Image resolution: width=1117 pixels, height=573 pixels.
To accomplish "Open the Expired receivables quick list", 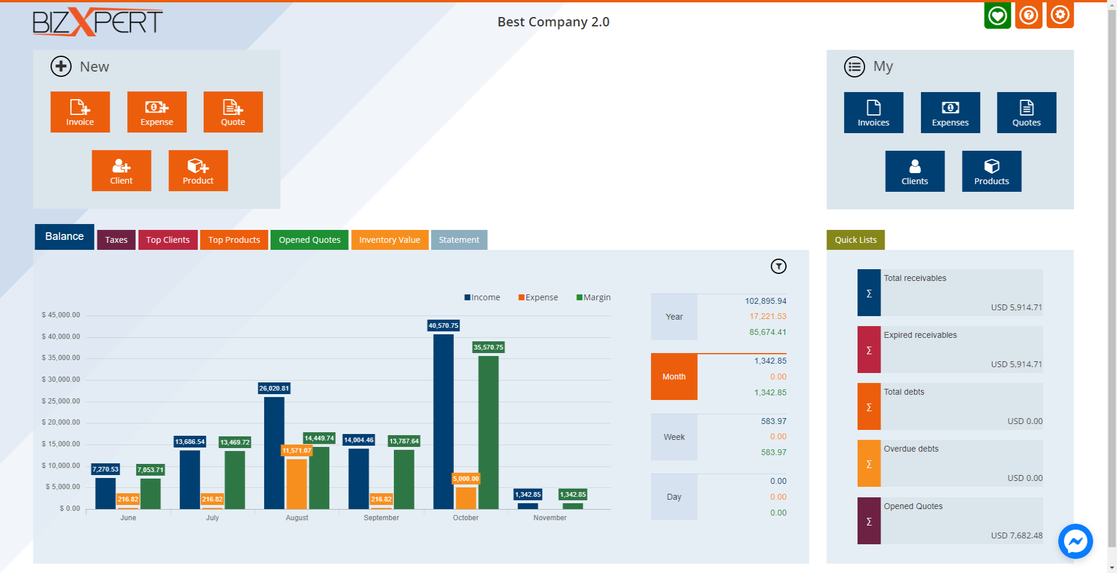I will pyautogui.click(x=950, y=349).
